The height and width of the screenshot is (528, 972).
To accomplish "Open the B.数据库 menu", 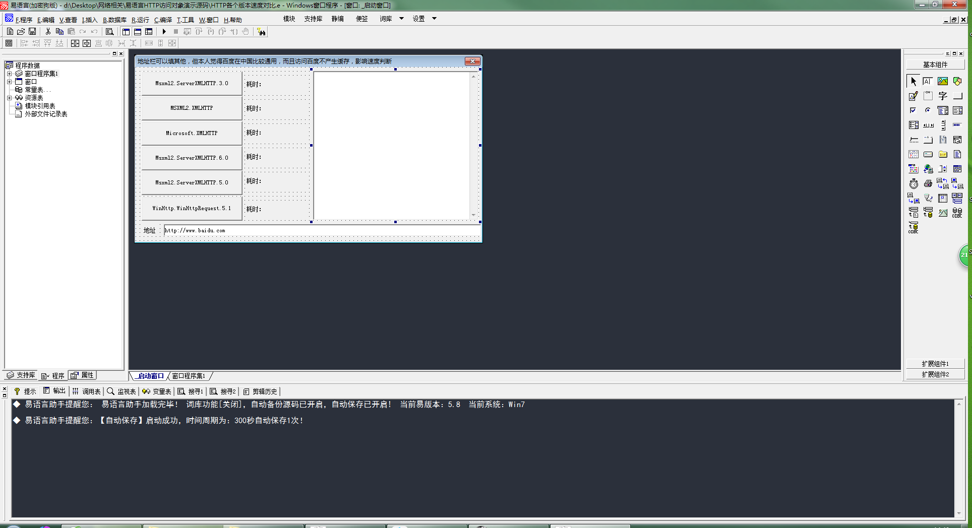I will point(114,20).
